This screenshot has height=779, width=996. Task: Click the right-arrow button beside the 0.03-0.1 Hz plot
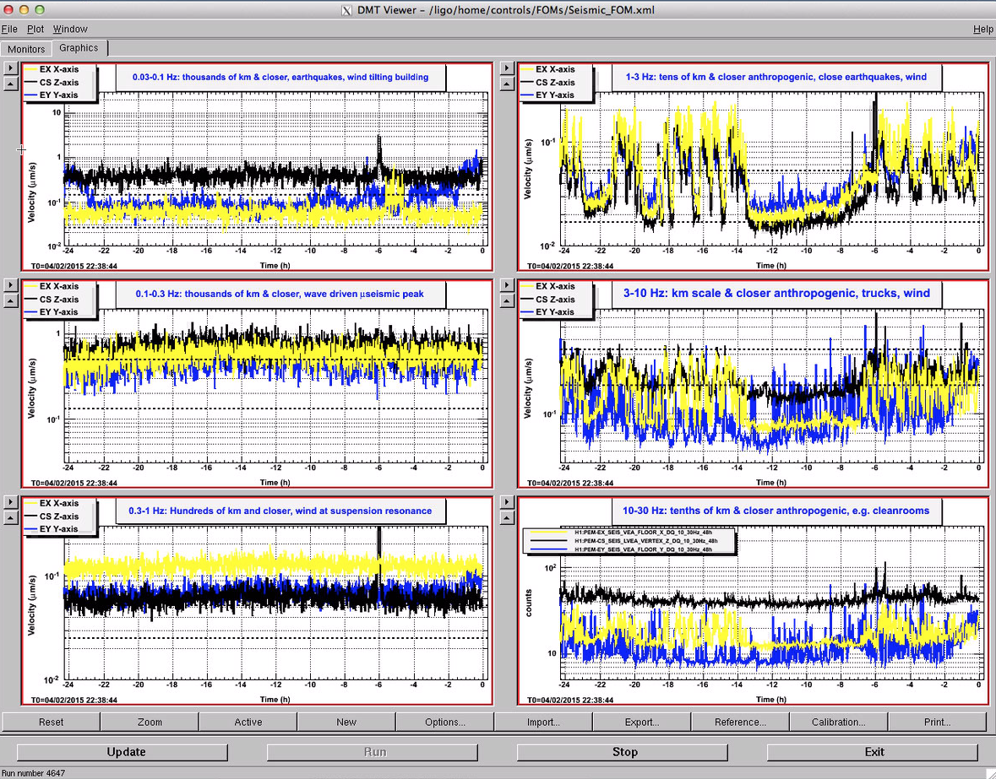coord(11,68)
